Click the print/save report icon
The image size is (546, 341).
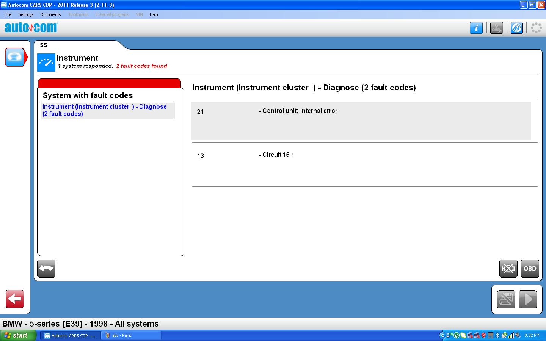click(506, 299)
